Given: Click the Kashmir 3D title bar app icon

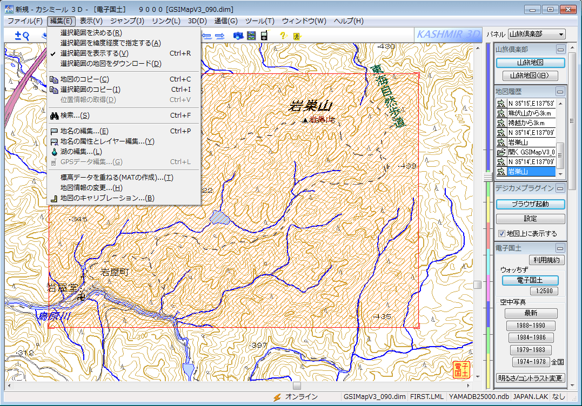Looking at the screenshot, I should pyautogui.click(x=9, y=9).
